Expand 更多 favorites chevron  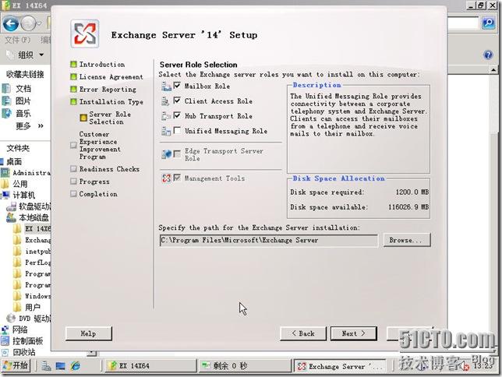(x=41, y=125)
